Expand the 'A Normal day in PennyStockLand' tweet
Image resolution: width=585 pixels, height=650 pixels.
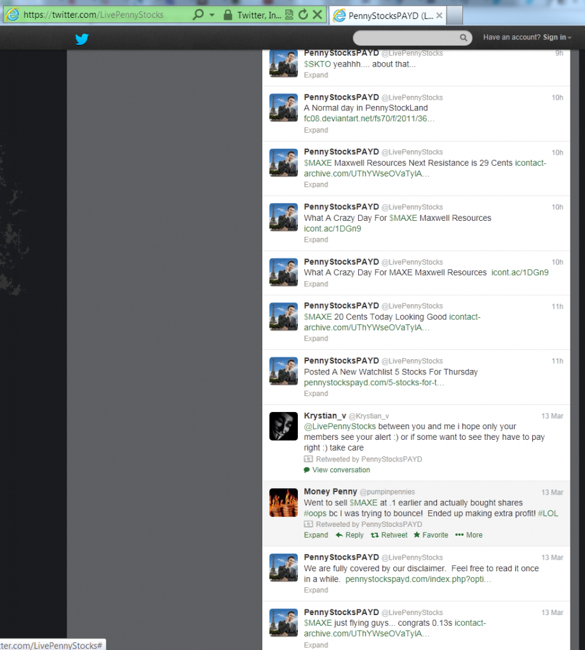pyautogui.click(x=316, y=130)
